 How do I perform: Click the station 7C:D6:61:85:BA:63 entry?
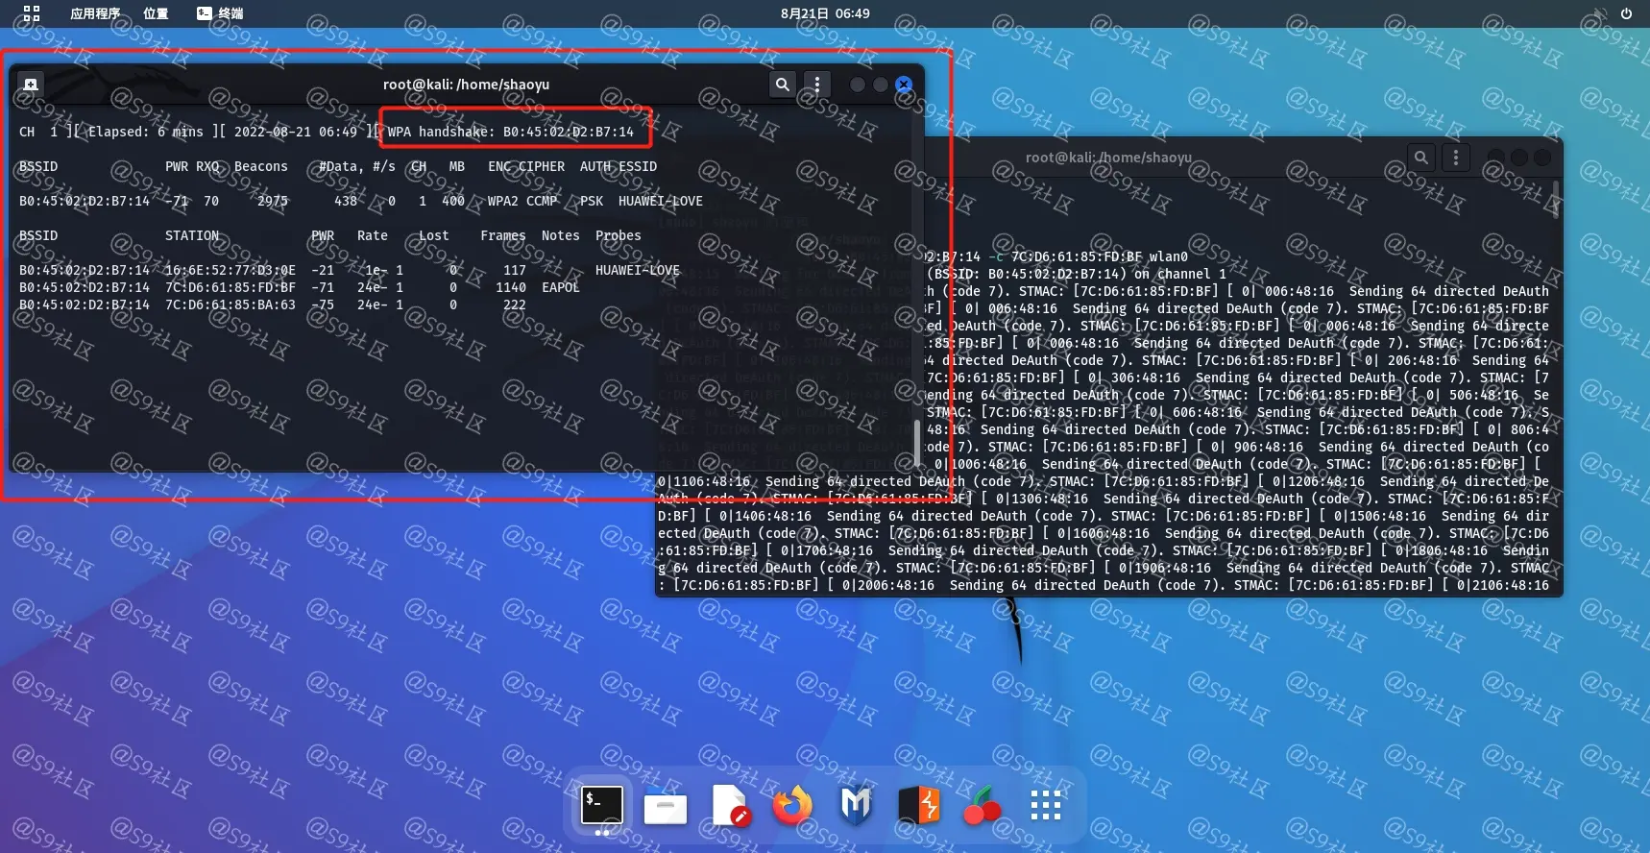(231, 305)
